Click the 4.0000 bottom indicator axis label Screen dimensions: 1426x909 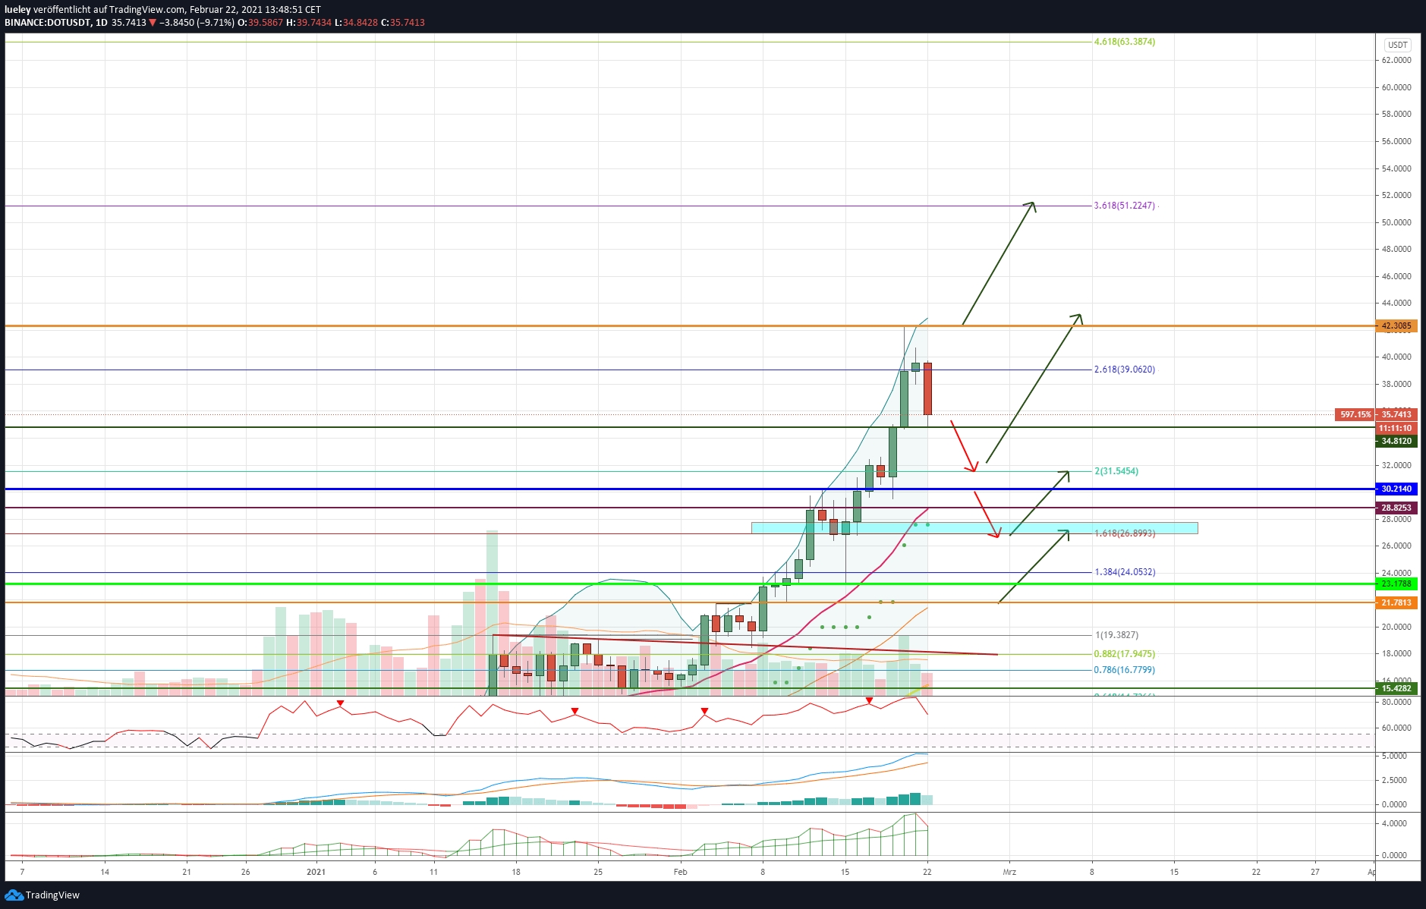(1395, 823)
